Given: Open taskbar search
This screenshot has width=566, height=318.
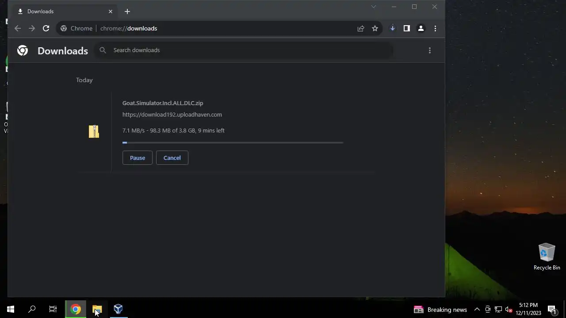Looking at the screenshot, I should 32,309.
